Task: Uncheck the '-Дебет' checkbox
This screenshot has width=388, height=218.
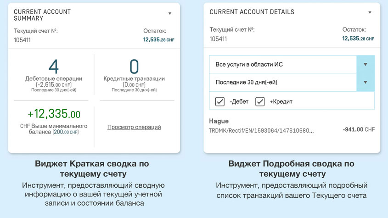Action: (x=220, y=101)
